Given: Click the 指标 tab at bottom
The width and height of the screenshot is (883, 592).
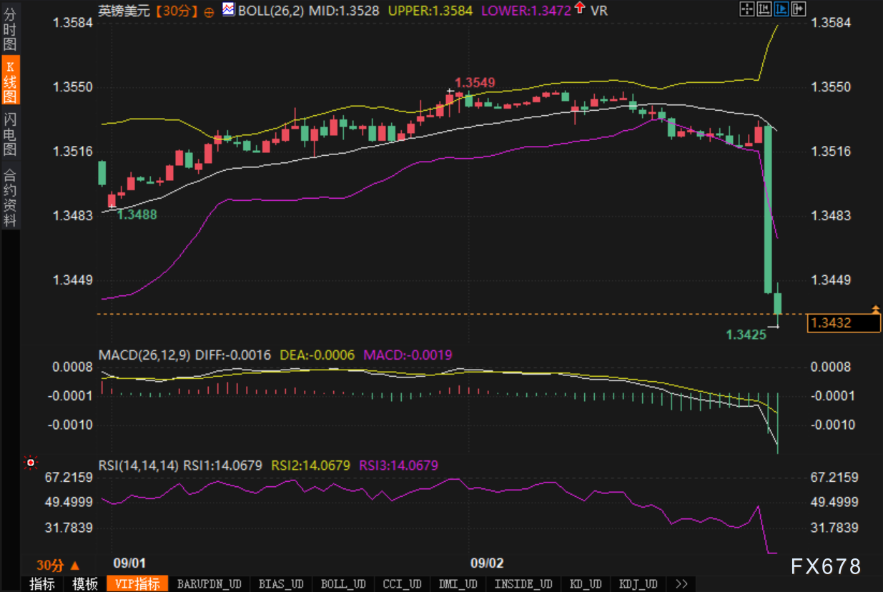Looking at the screenshot, I should 42,584.
